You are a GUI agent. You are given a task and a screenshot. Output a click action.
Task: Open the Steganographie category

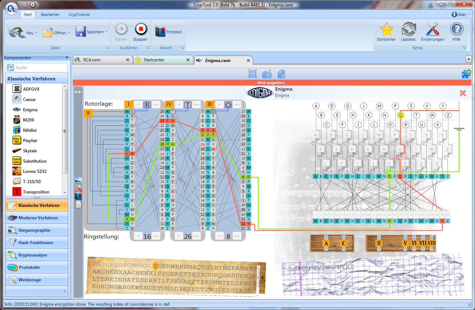(x=37, y=230)
